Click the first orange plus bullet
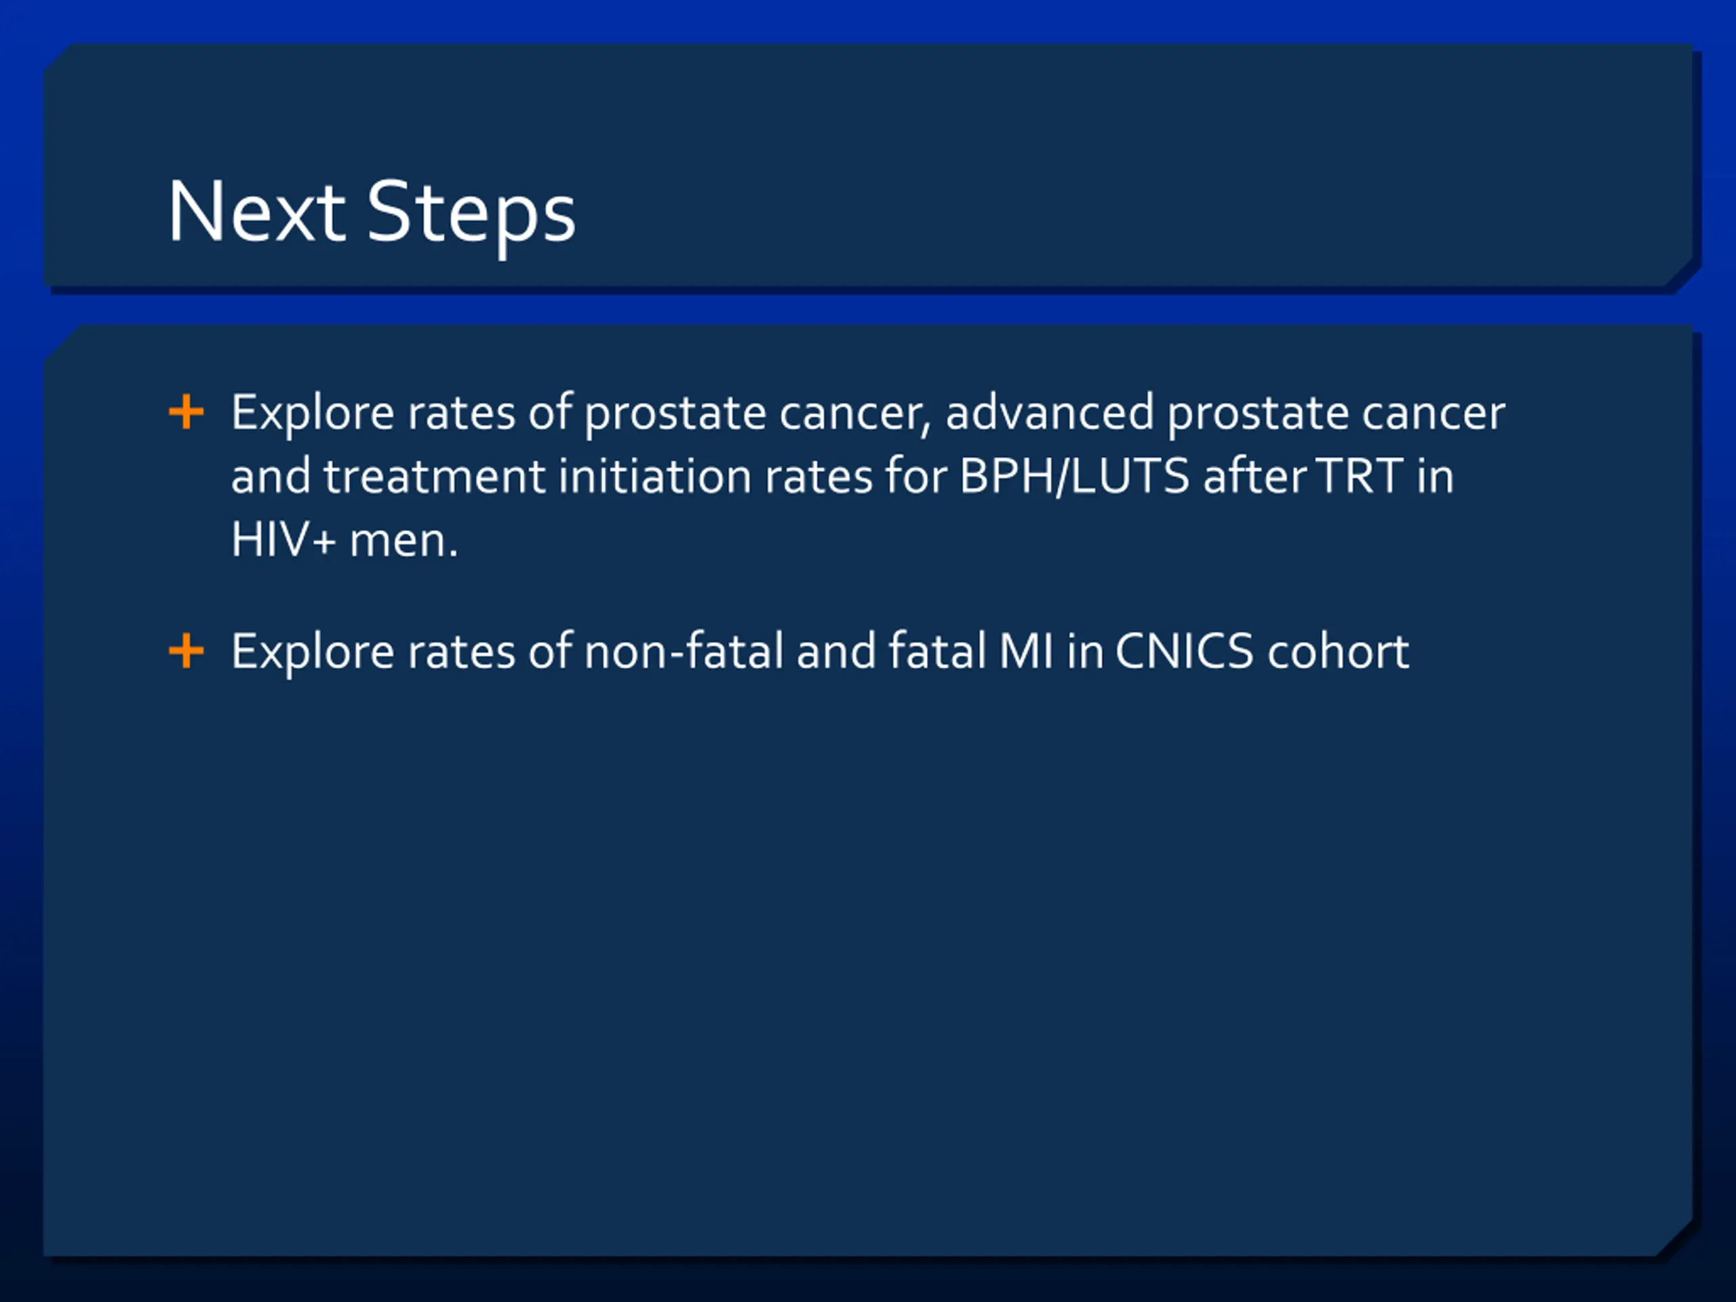 [186, 412]
